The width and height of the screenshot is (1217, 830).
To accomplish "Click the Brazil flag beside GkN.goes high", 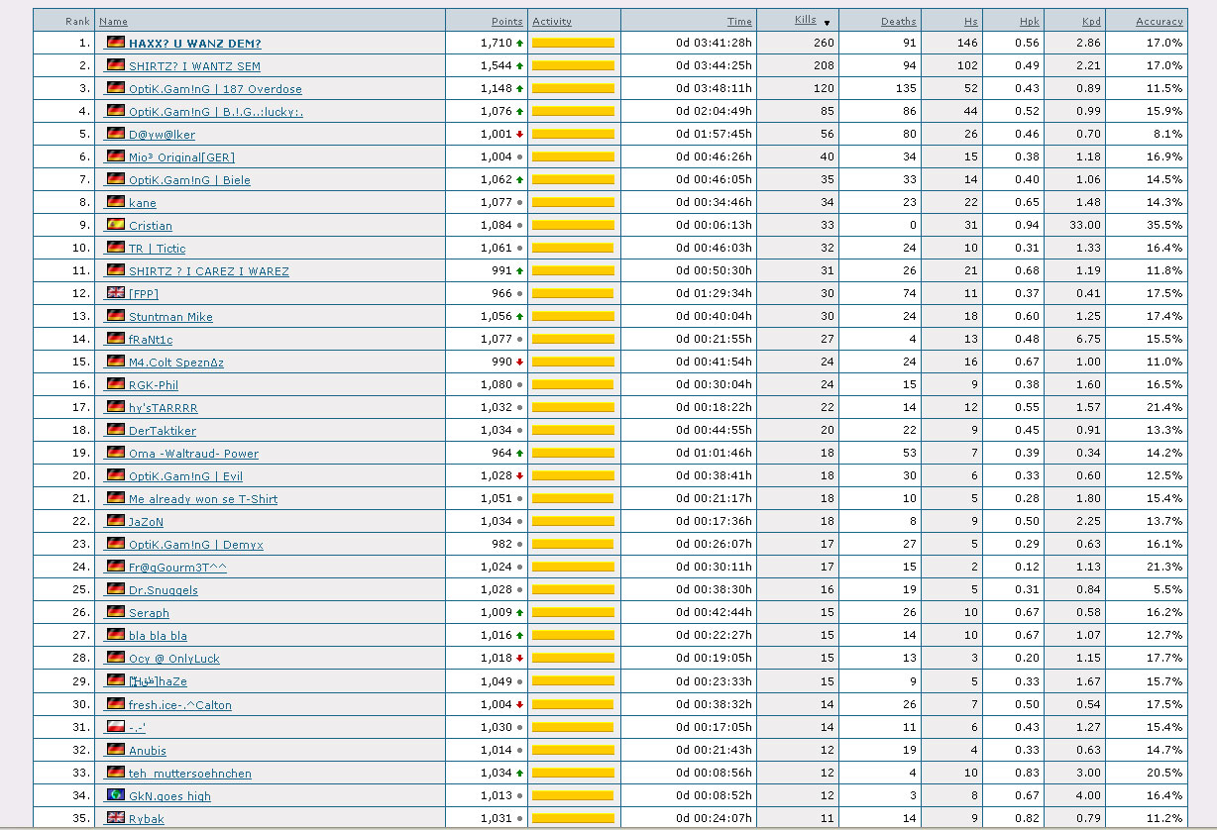I will [x=115, y=795].
